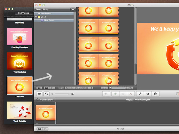Click the add selection to project tool
179x134 pixels.
[106, 94]
